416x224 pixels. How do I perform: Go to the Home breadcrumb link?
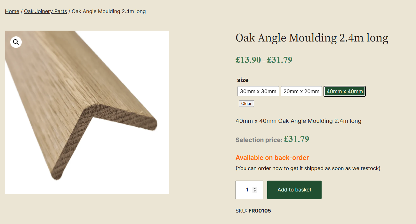pyautogui.click(x=12, y=11)
